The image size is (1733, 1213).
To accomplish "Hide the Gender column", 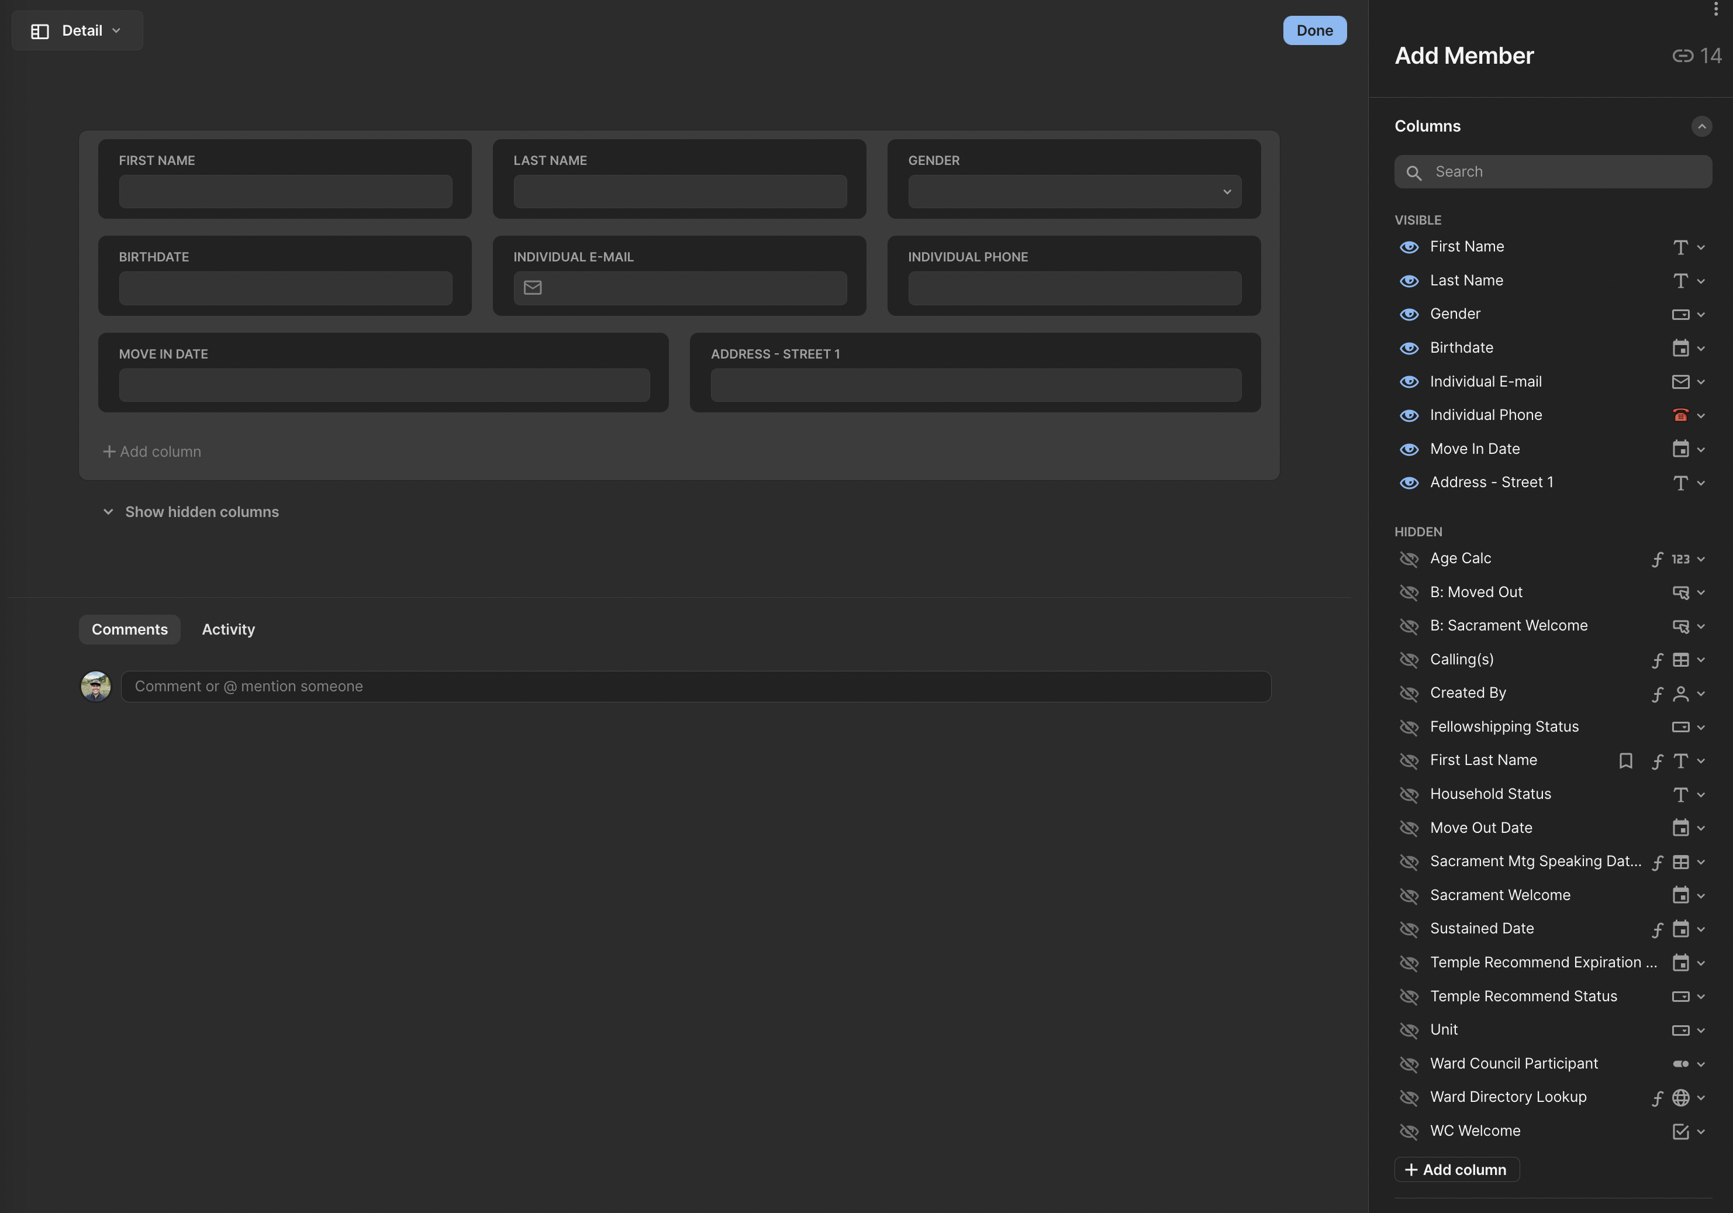I will (x=1409, y=314).
